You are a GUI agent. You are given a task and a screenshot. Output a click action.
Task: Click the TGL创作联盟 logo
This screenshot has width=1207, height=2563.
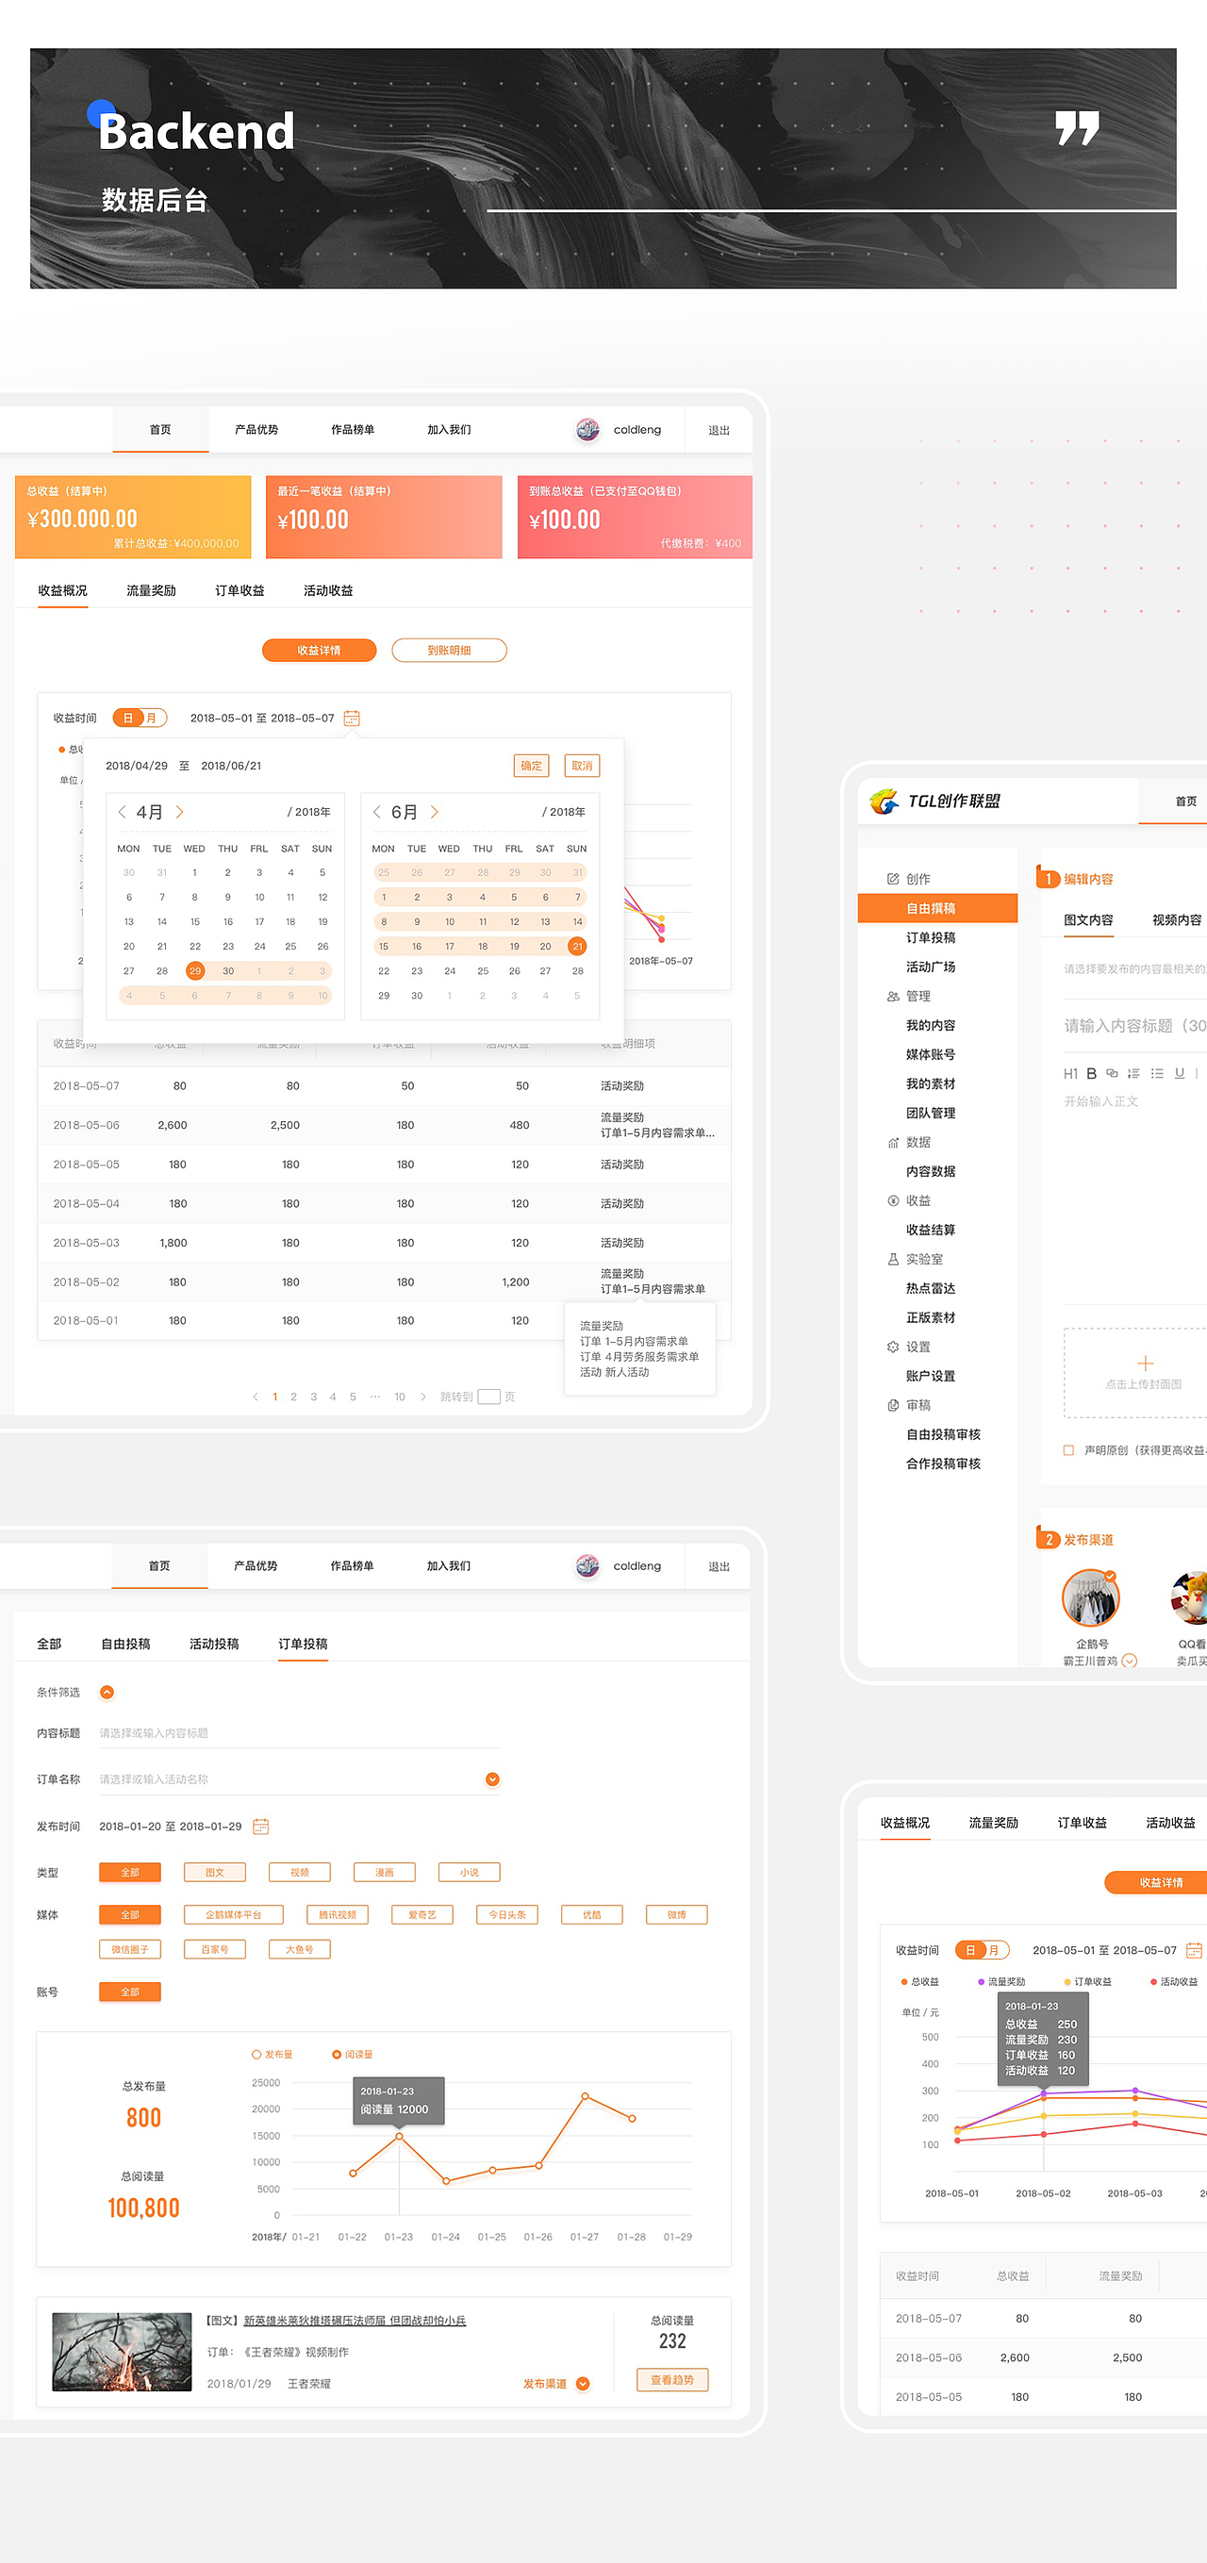click(x=934, y=801)
